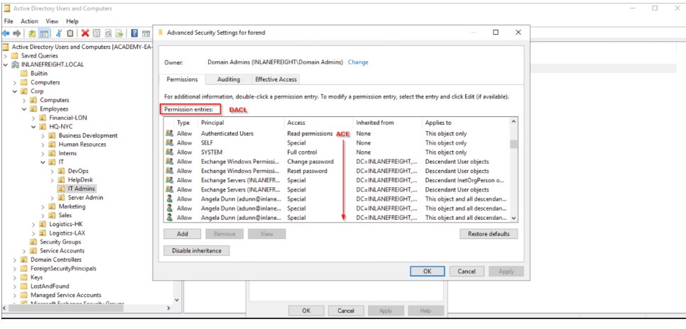Expand the Logistics-HK OU
The width and height of the screenshot is (686, 329).
click(x=33, y=224)
